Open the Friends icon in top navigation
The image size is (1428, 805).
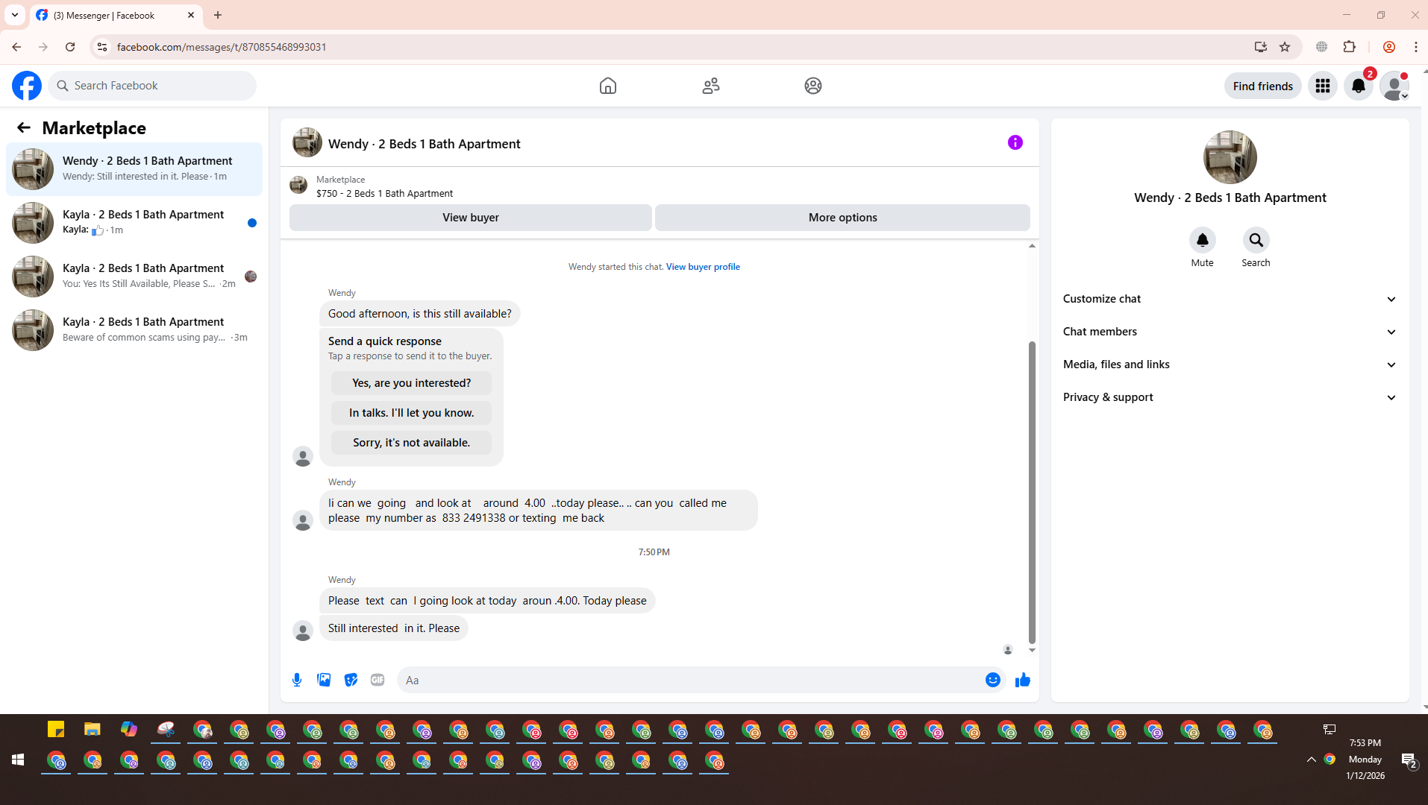(x=711, y=86)
